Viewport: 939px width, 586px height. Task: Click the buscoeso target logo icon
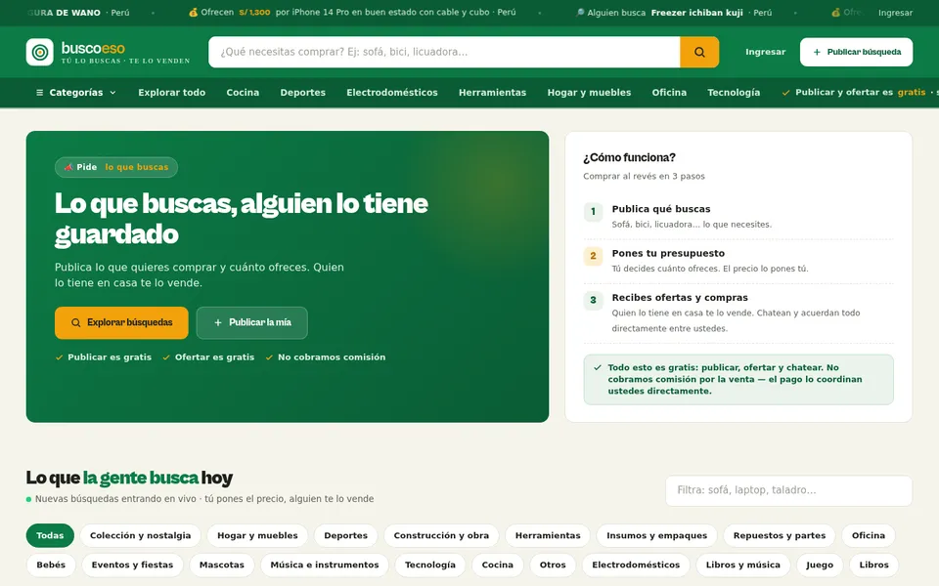pyautogui.click(x=40, y=52)
